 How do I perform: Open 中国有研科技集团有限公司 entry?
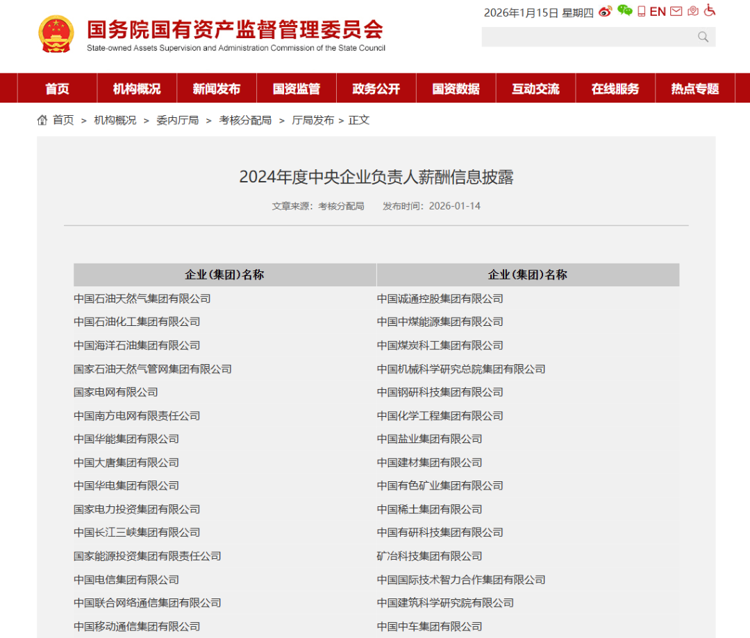440,533
